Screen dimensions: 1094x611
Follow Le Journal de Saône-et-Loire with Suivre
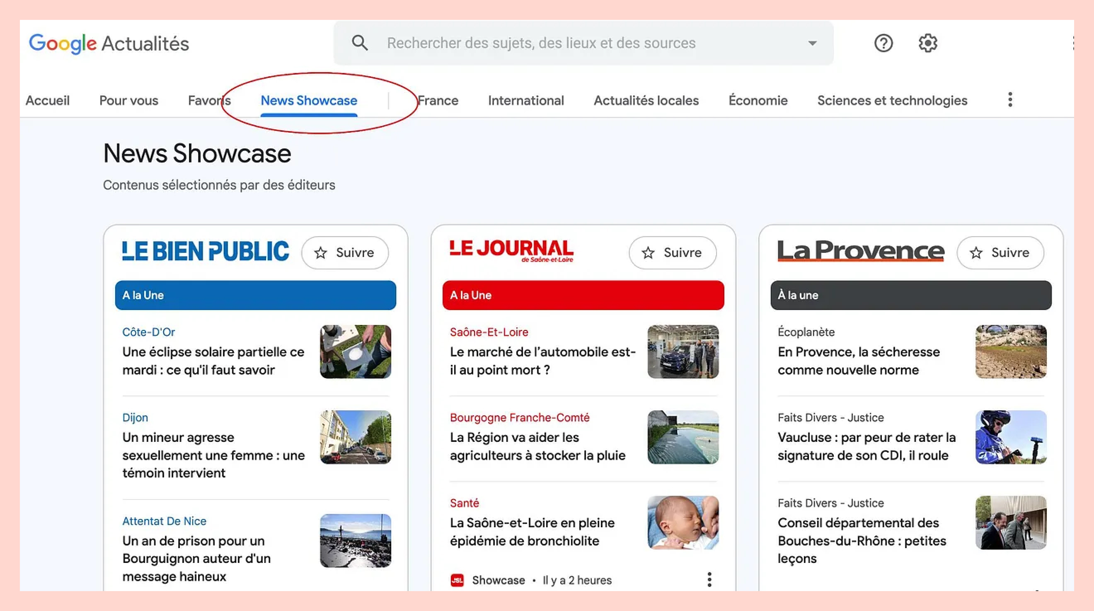coord(673,253)
